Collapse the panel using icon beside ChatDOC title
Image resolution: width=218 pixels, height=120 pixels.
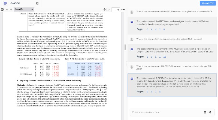[x=37, y=3]
